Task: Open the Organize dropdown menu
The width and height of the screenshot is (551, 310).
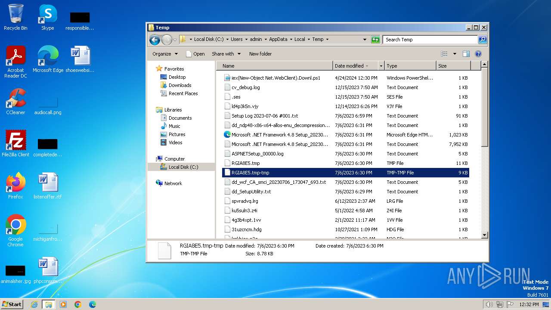Action: pyautogui.click(x=165, y=54)
